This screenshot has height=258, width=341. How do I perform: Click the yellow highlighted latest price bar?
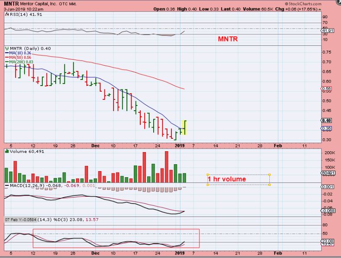(184, 127)
